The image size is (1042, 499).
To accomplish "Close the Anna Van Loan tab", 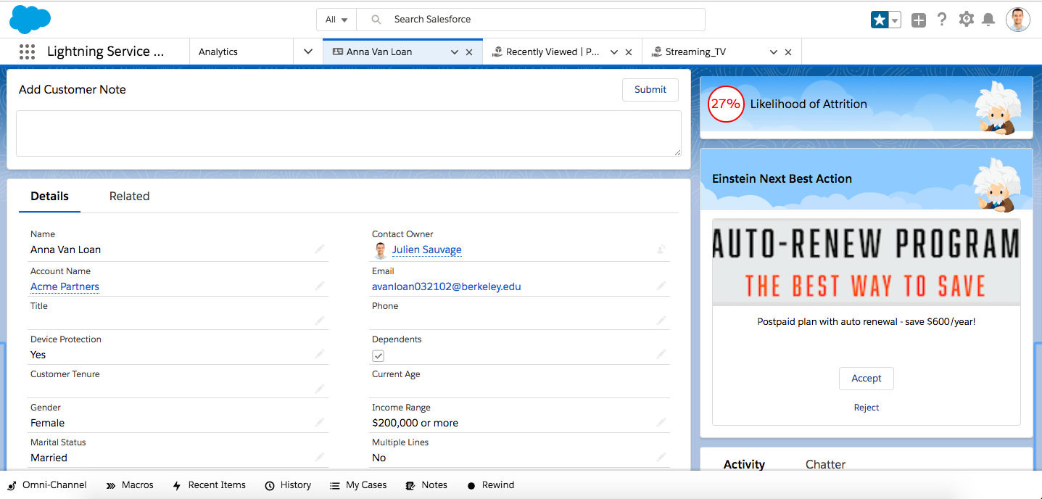I will 469,52.
